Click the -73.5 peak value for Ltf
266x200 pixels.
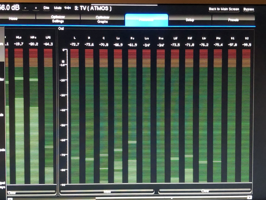[x=175, y=45]
